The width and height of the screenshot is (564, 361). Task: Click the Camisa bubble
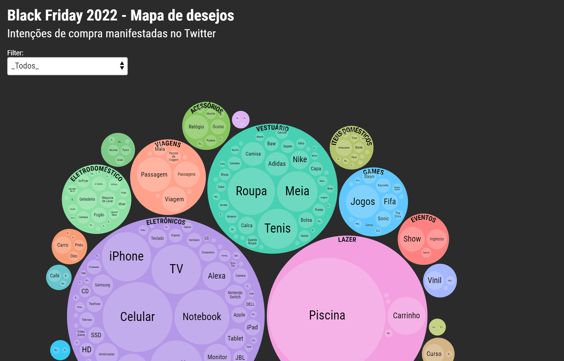253,154
